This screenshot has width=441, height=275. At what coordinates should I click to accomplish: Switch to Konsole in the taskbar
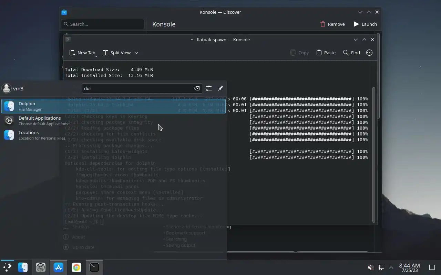tap(94, 267)
